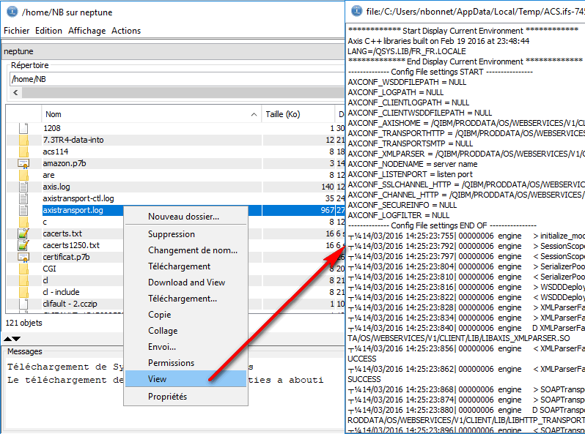This screenshot has width=585, height=434.
Task: Click the Répertoire path input field
Action: (176, 79)
